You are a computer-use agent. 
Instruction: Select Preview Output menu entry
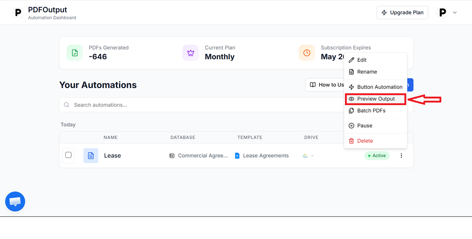point(375,99)
